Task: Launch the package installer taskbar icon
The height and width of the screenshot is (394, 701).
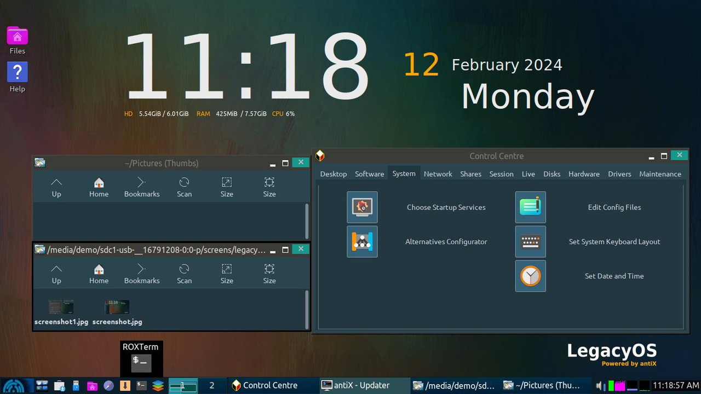Action: pos(60,386)
